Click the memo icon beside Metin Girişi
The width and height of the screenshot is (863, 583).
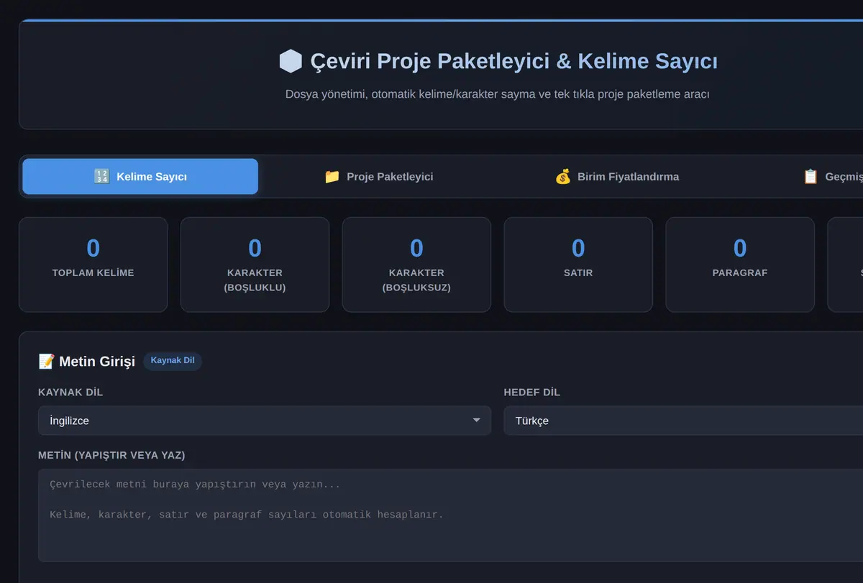(46, 362)
